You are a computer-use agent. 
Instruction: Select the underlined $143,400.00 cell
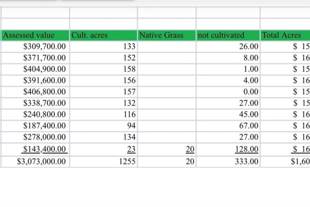pyautogui.click(x=35, y=150)
